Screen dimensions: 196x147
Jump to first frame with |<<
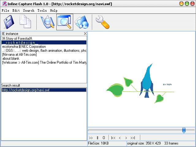click(x=113, y=138)
